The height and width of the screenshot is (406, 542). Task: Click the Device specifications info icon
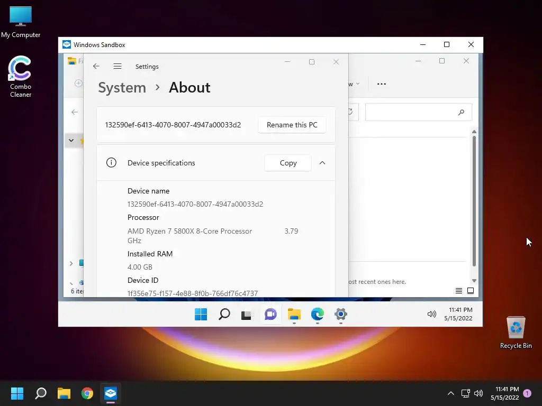pyautogui.click(x=111, y=163)
